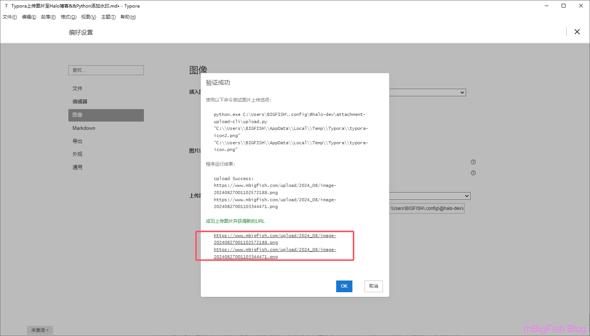Select 文件 preferences category

[106, 88]
